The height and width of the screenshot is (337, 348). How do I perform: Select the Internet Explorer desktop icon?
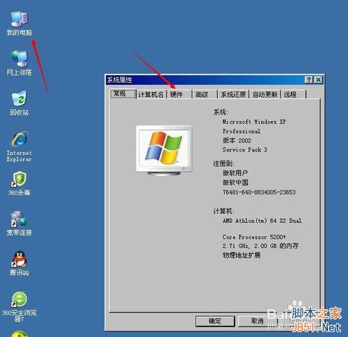point(19,147)
